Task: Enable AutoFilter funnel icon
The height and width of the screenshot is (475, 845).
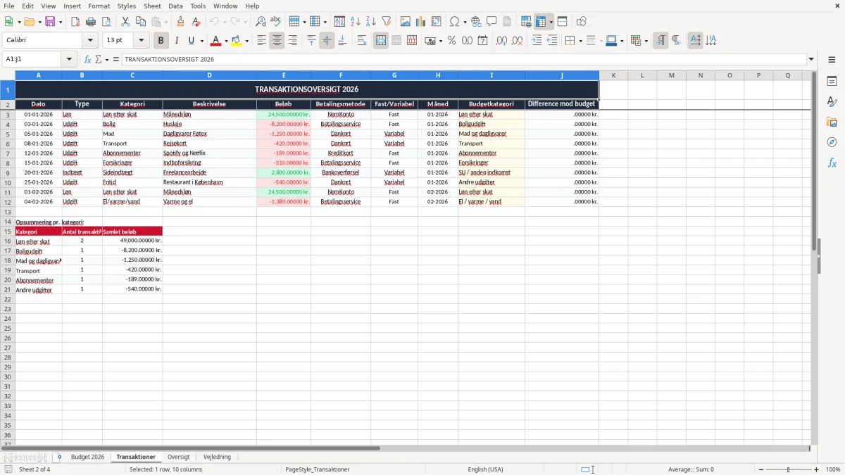Action: [386, 22]
